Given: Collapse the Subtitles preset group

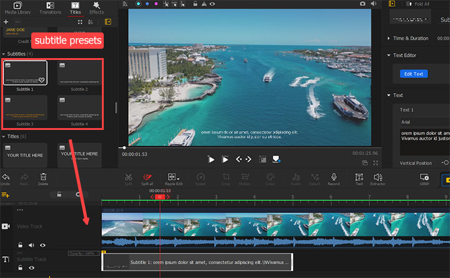Looking at the screenshot, I should coord(3,54).
